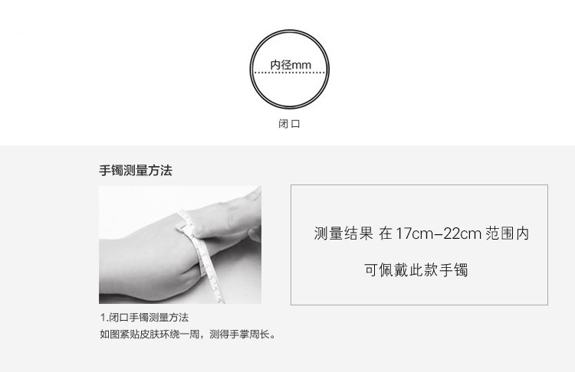Open the hand measuring photo
The width and height of the screenshot is (575, 372).
tap(180, 245)
